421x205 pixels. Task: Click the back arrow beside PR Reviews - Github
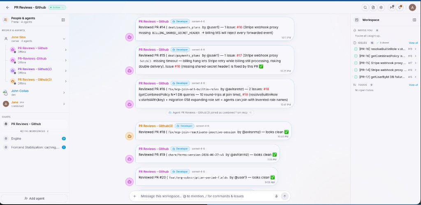(x=7, y=7)
